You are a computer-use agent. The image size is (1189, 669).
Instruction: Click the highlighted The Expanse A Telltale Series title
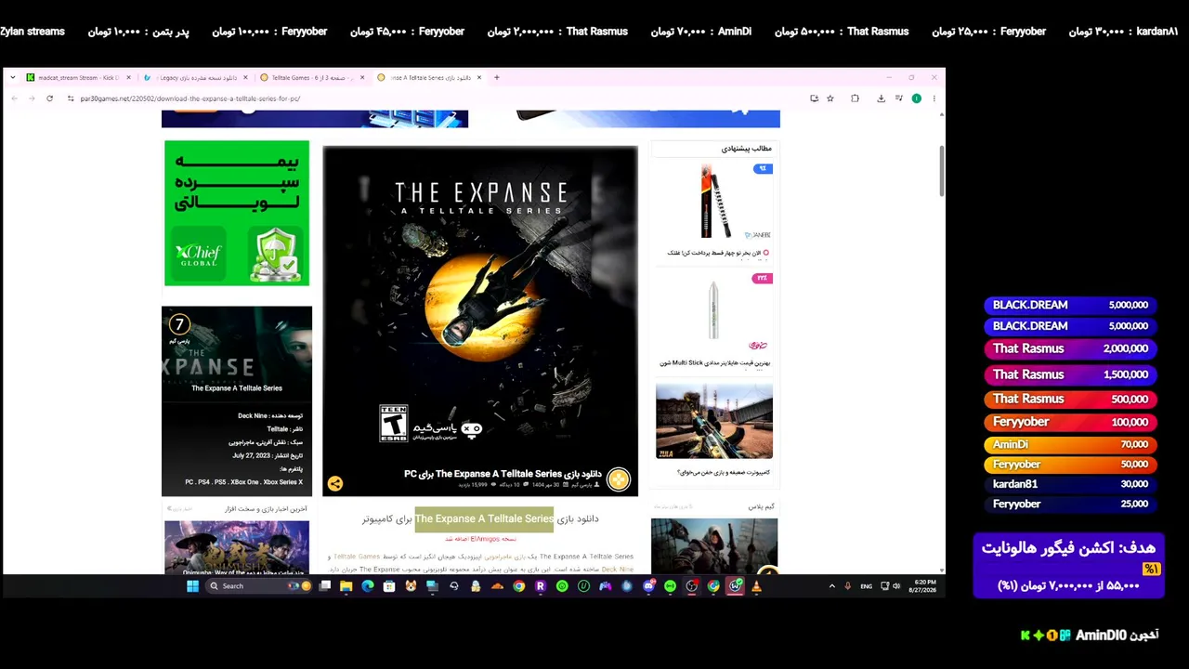pos(484,518)
